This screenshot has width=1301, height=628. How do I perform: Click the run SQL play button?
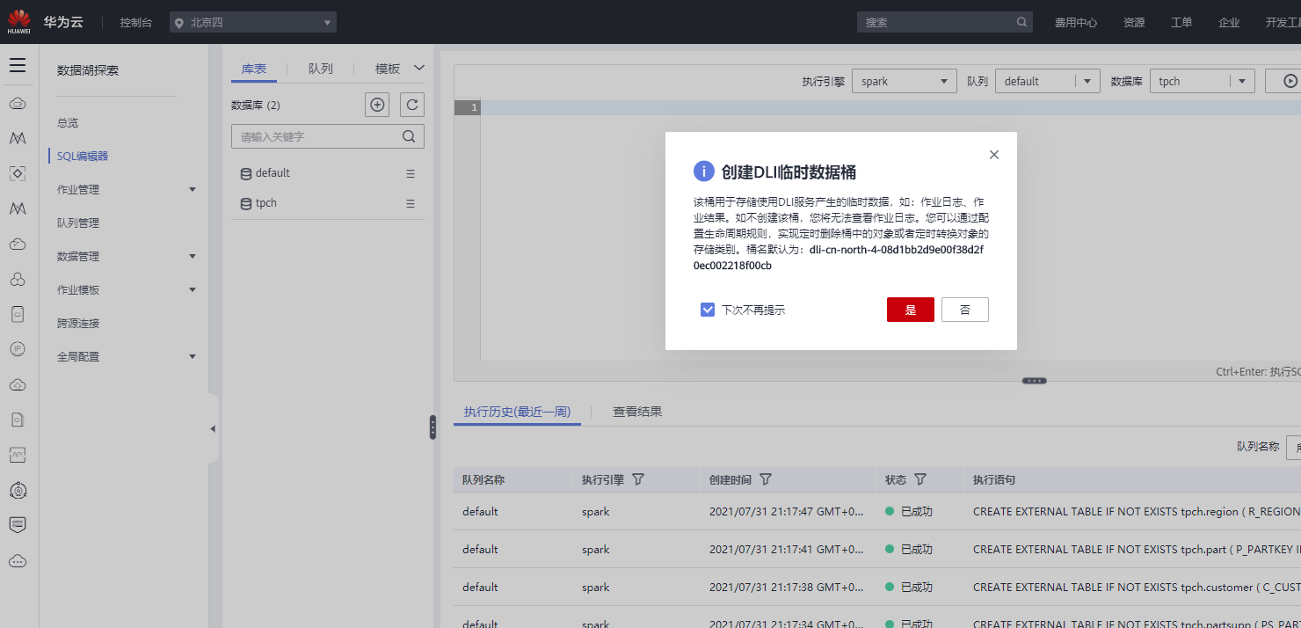[1289, 81]
